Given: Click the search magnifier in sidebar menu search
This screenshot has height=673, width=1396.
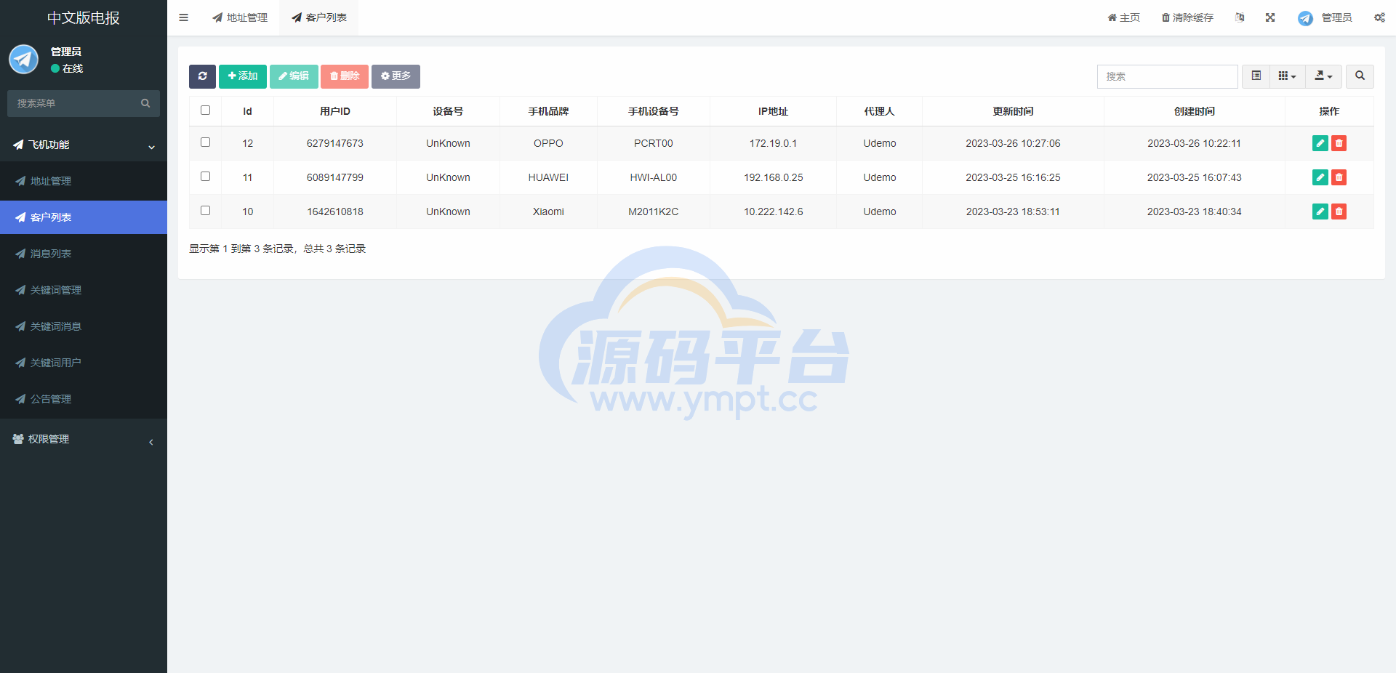Looking at the screenshot, I should 145,103.
